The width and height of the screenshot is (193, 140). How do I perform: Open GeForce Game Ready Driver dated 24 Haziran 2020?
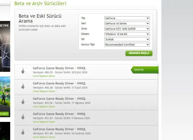point(59,129)
